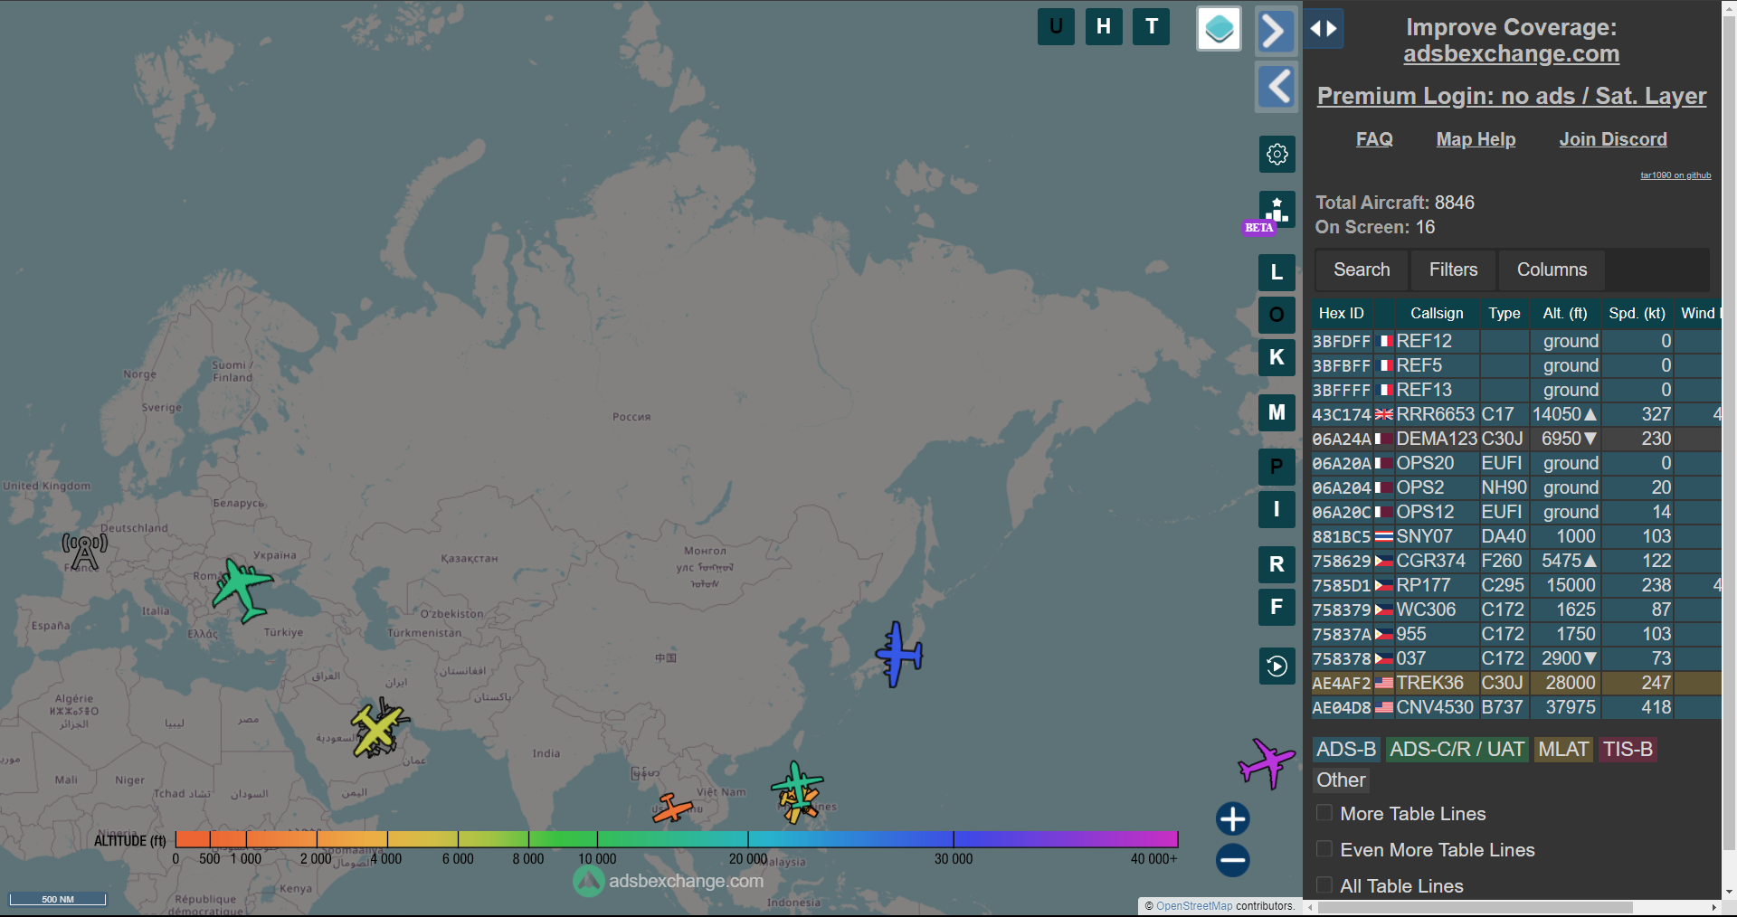This screenshot has height=917, width=1737.
Task: Toggle the M map option button
Action: [1277, 413]
